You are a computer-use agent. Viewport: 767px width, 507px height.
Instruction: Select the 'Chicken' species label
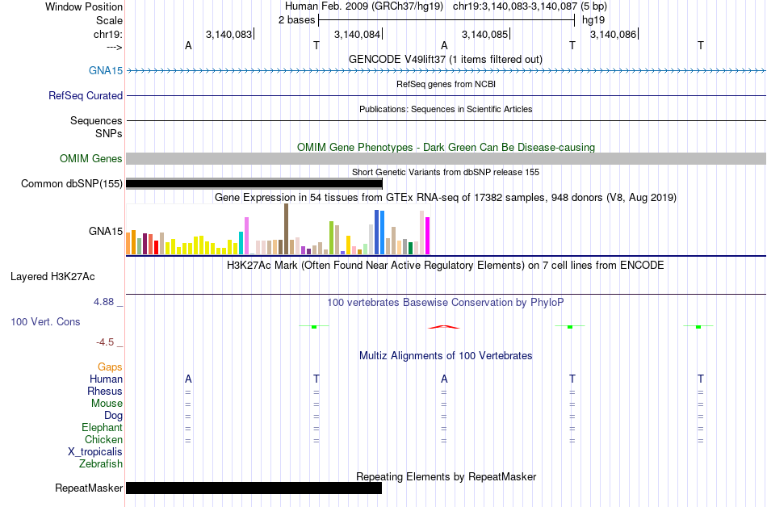[x=103, y=439]
